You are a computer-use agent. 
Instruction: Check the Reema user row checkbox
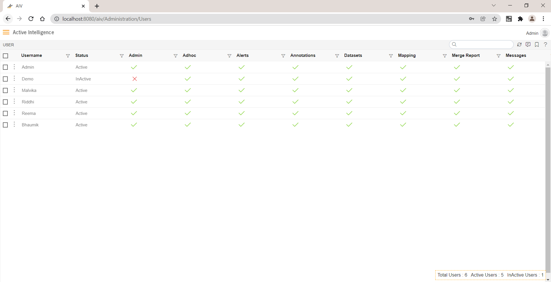coord(5,113)
